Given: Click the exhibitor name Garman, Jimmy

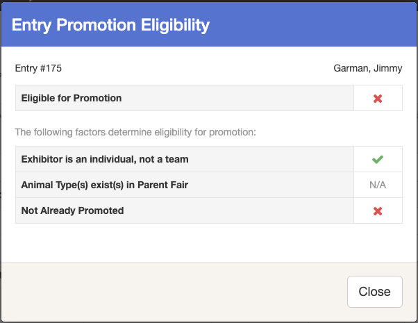Looking at the screenshot, I should click(367, 68).
